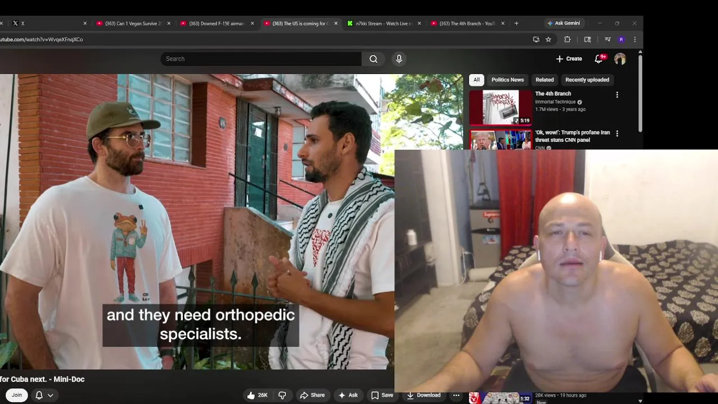Close the 'n7kki Stream' tab
This screenshot has width=718, height=404.
pos(419,24)
